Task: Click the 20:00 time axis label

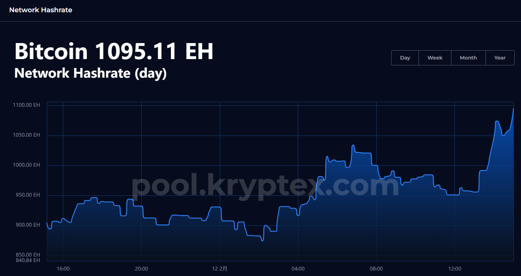Action: point(141,269)
